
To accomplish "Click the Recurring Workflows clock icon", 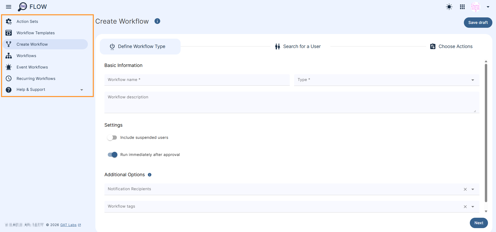I will point(9,79).
